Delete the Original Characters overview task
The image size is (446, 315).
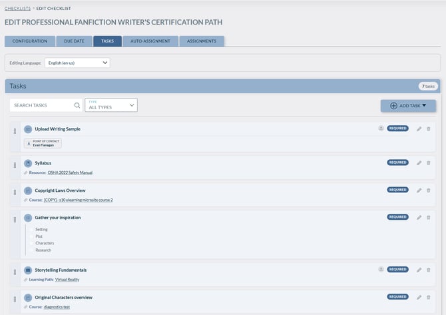tap(428, 297)
